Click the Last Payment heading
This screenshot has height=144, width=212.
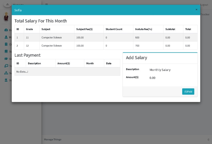[x=27, y=55]
